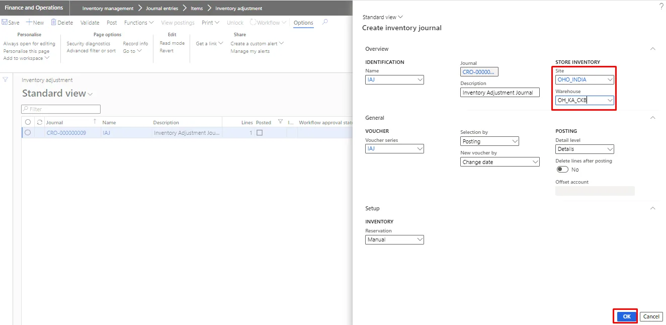Open the filter pane funnel icon
666x325 pixels.
pyautogui.click(x=6, y=79)
